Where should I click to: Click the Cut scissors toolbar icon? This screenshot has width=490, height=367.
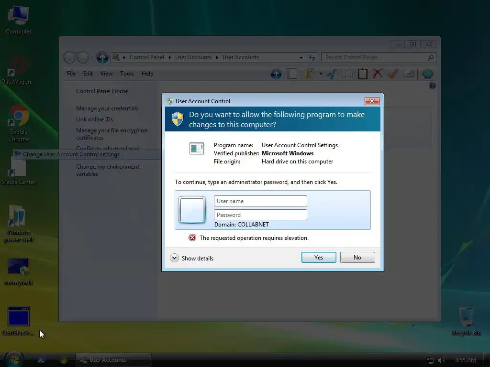pyautogui.click(x=332, y=74)
